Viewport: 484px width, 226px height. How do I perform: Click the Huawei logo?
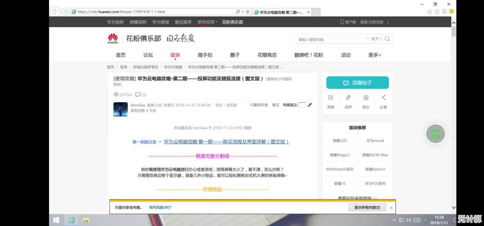coord(113,38)
